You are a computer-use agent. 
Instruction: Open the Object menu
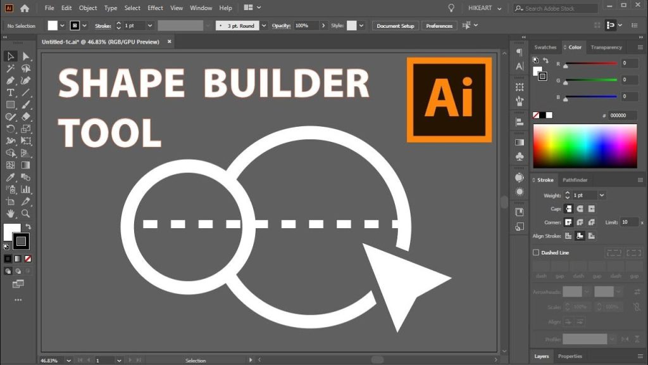point(87,8)
